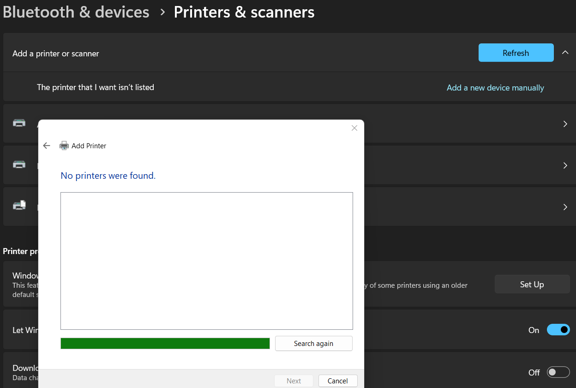Click the Add a printer or scanner label
Image resolution: width=576 pixels, height=388 pixels.
[56, 54]
